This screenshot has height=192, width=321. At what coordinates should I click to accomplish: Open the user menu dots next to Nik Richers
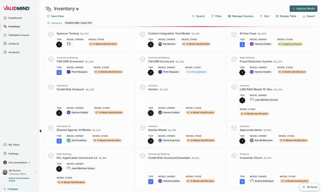coord(36,172)
